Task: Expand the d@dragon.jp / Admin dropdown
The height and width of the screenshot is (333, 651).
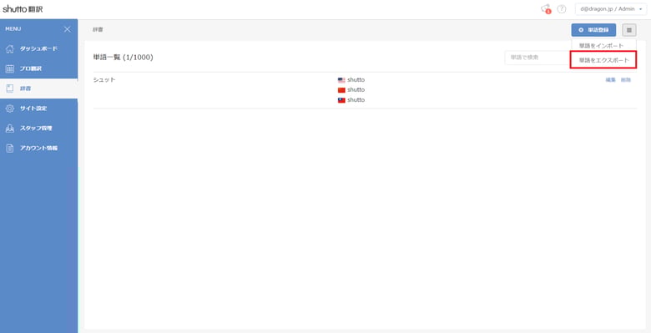Action: tap(610, 8)
